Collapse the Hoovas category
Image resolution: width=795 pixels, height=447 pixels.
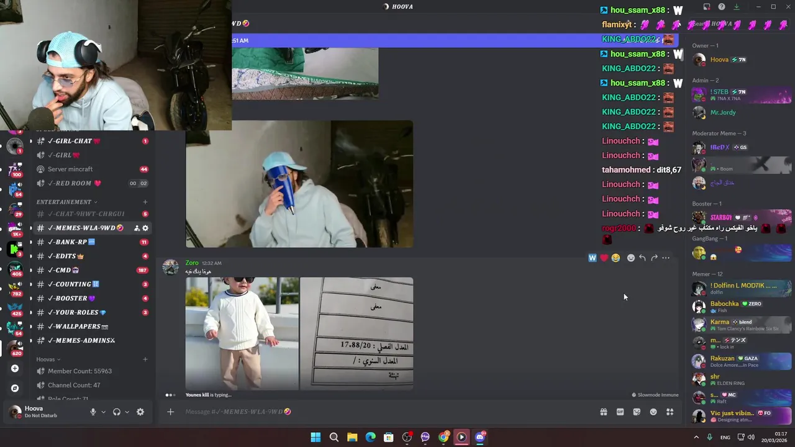48,359
